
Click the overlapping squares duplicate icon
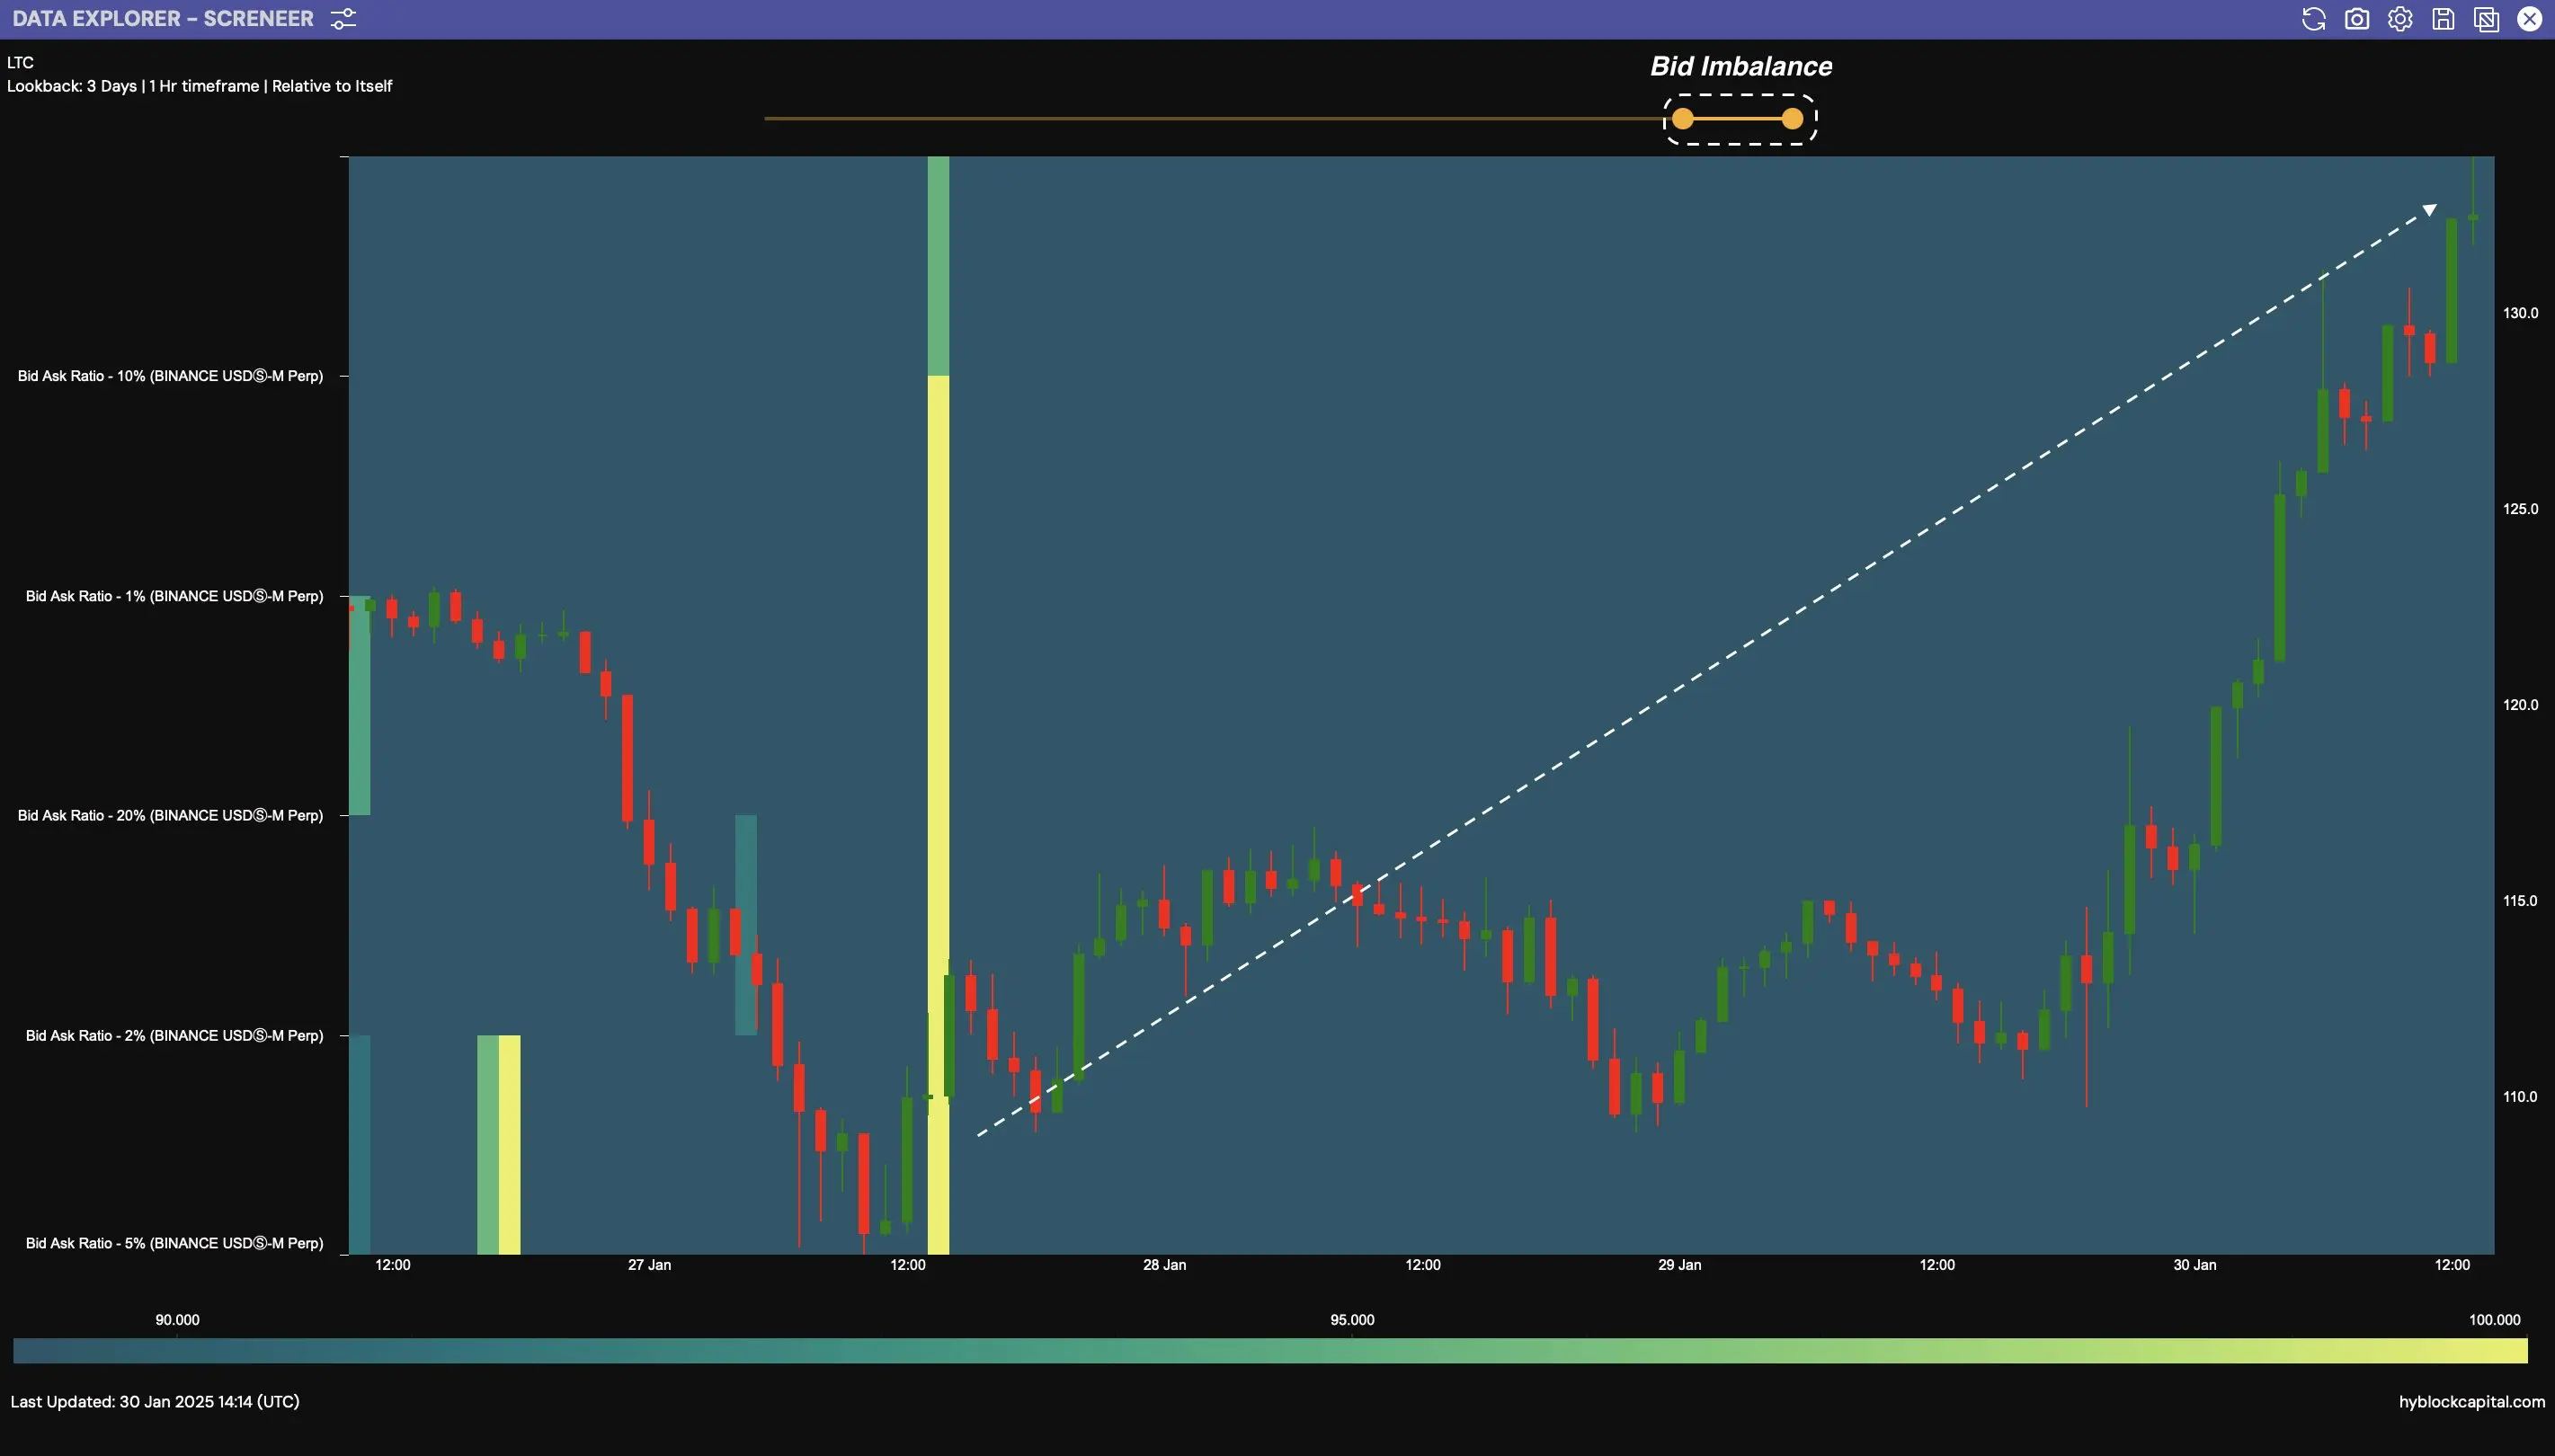click(x=2486, y=19)
